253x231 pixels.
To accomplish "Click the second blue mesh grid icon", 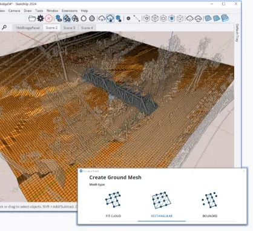I will click(216, 18).
